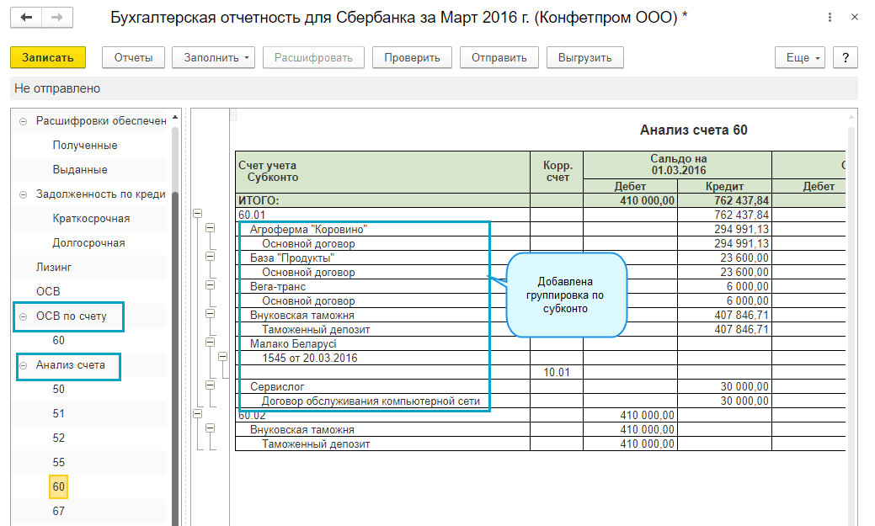
Task: Open the Заполнить dropdown
Action: click(x=213, y=57)
